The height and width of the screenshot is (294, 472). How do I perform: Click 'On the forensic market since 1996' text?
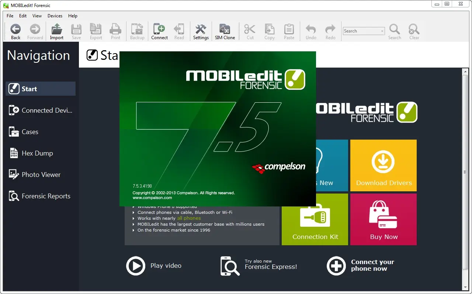click(x=174, y=230)
